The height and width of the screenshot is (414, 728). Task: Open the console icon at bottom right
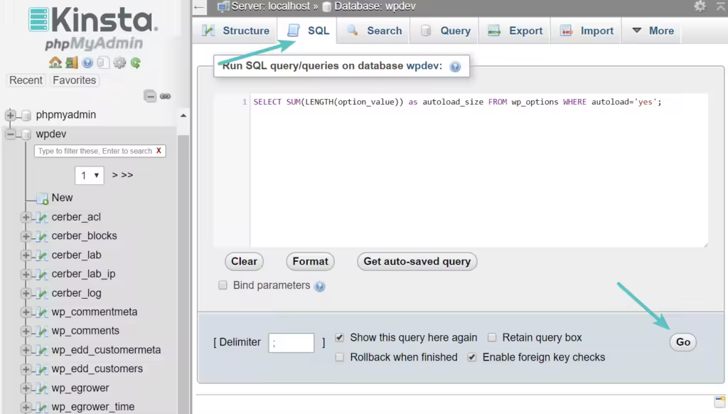point(719,401)
